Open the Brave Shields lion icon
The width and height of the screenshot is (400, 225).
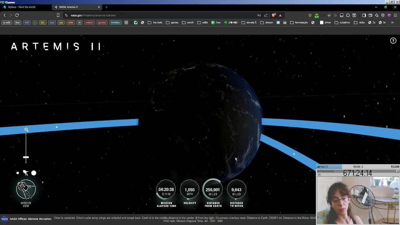pos(274,15)
